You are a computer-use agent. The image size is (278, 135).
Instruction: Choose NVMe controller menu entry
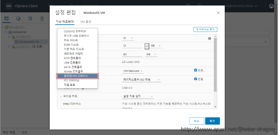coord(77,71)
